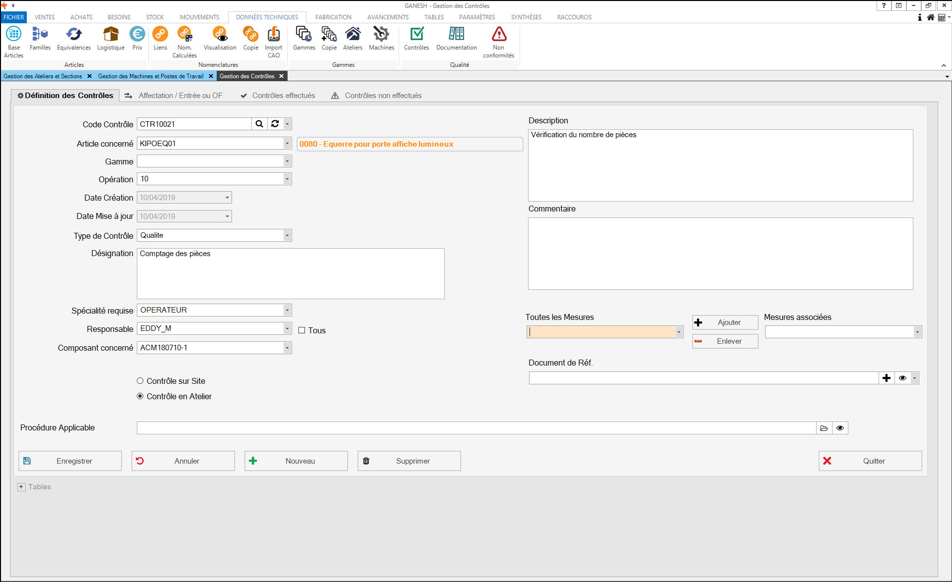Click the Documentation ribbon icon

tap(456, 39)
